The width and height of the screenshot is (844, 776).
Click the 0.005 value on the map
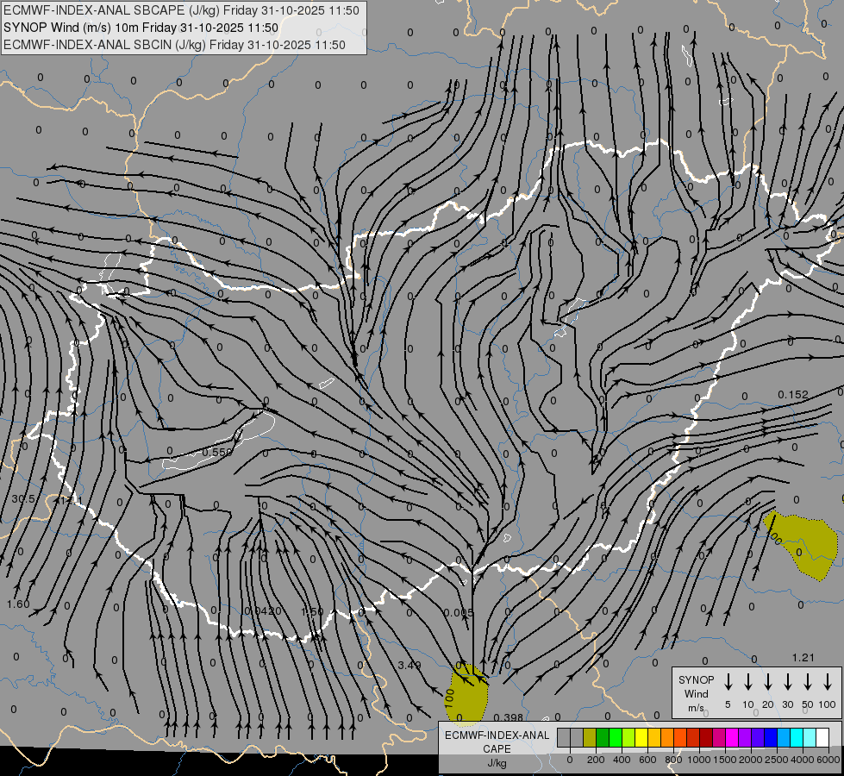[x=459, y=612]
